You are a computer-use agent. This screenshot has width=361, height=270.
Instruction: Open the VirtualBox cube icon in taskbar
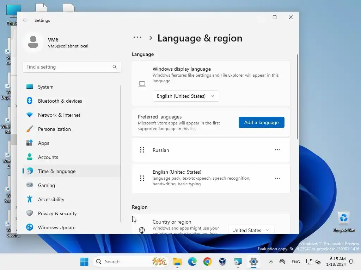pyautogui.click(x=222, y=262)
